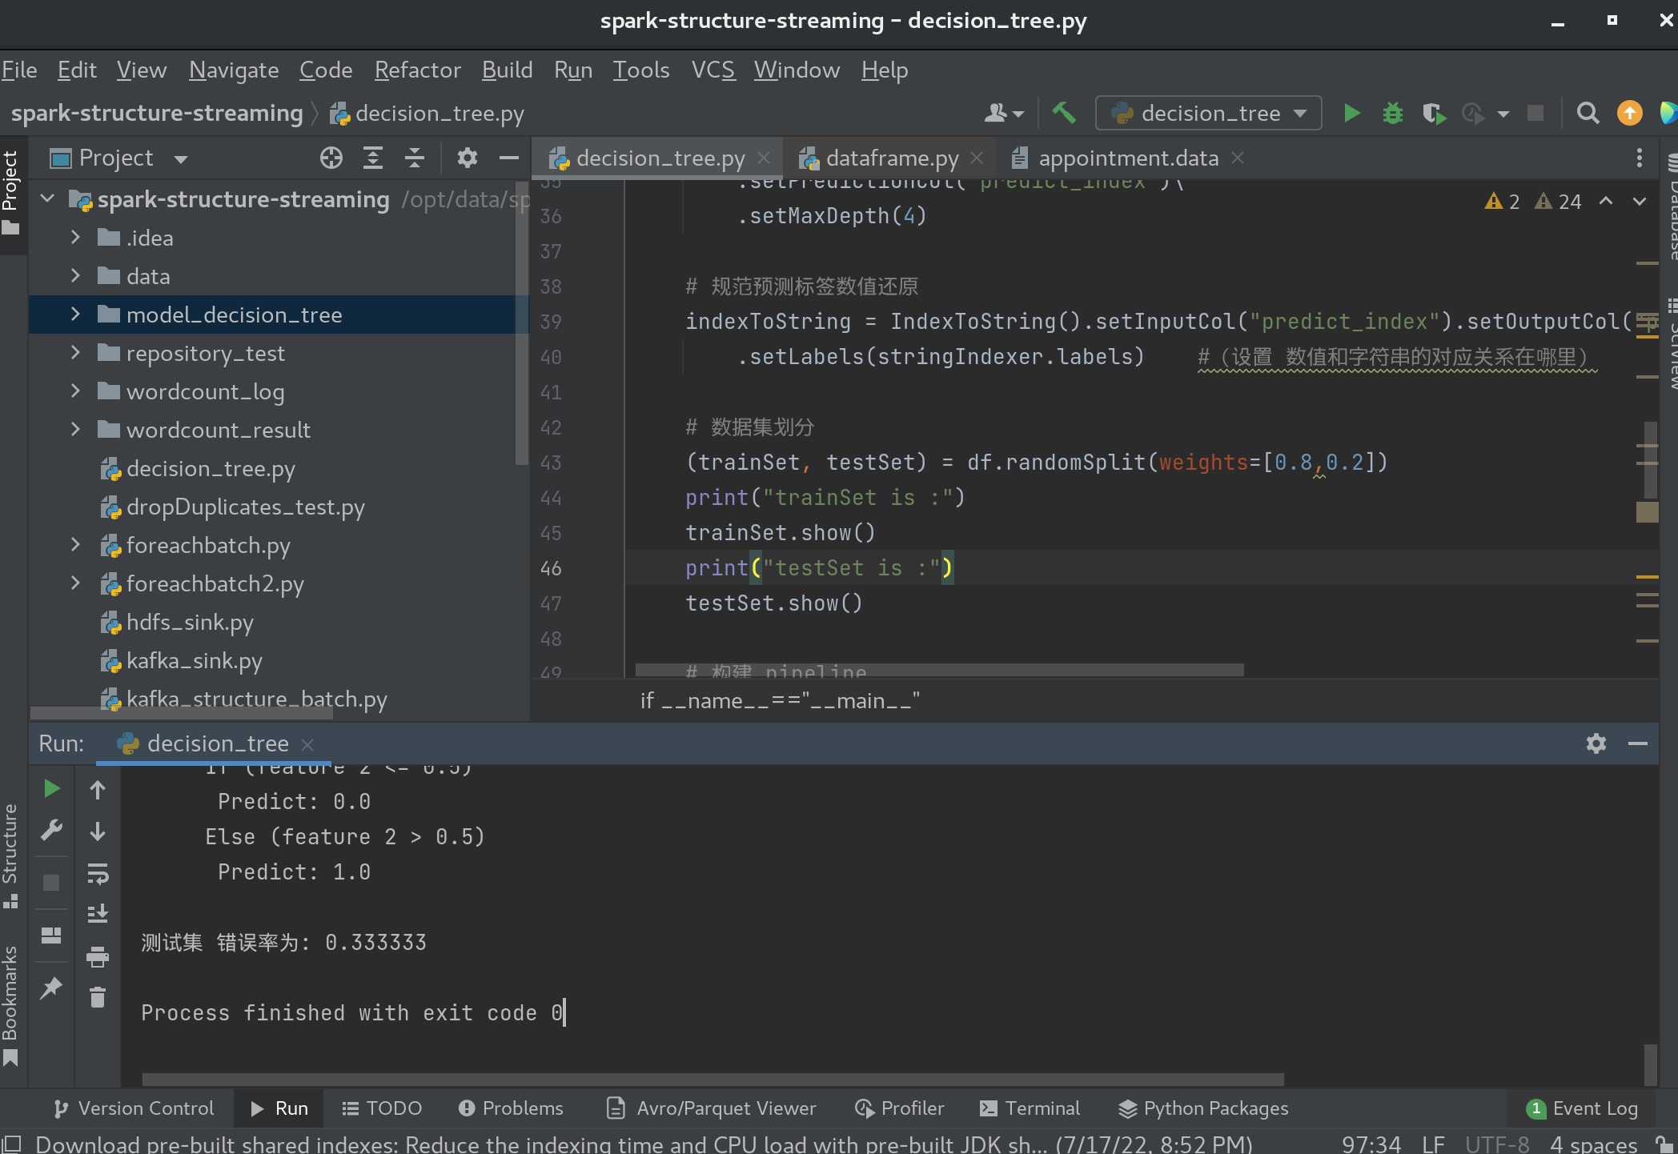The height and width of the screenshot is (1154, 1678).
Task: Expand the data folder
Action: (75, 275)
